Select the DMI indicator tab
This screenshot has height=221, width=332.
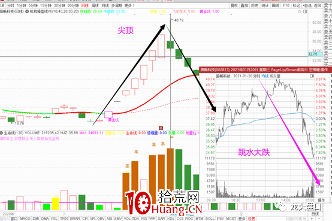[36, 219]
